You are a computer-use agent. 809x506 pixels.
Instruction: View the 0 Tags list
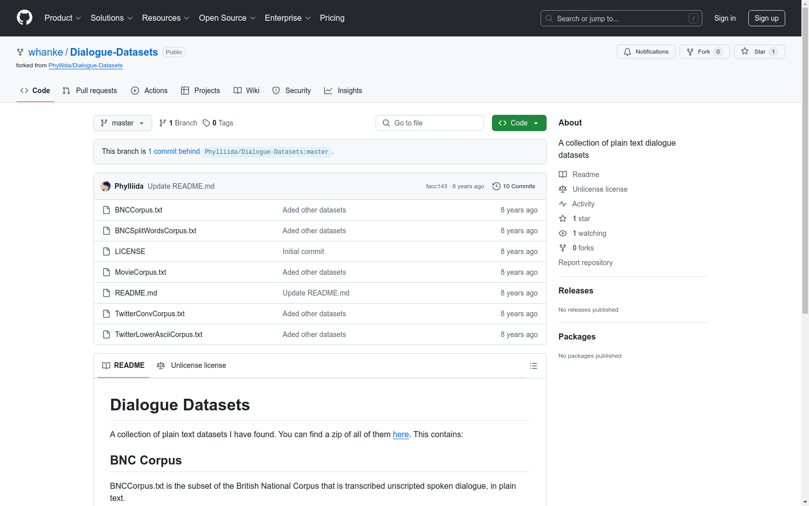(x=218, y=123)
